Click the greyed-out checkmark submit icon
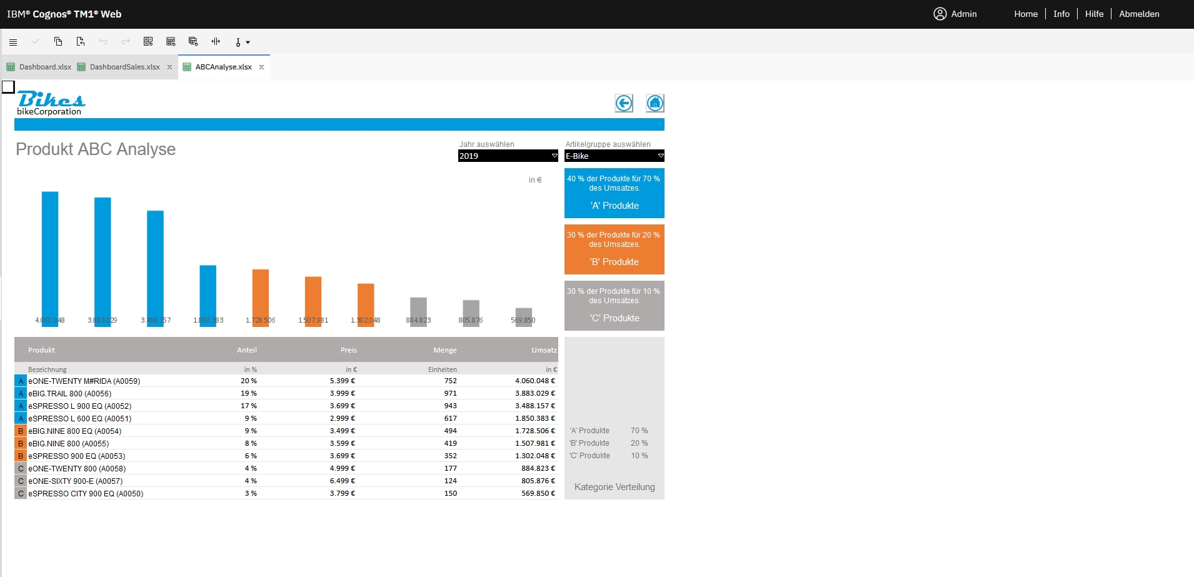This screenshot has height=577, width=1194. click(36, 42)
